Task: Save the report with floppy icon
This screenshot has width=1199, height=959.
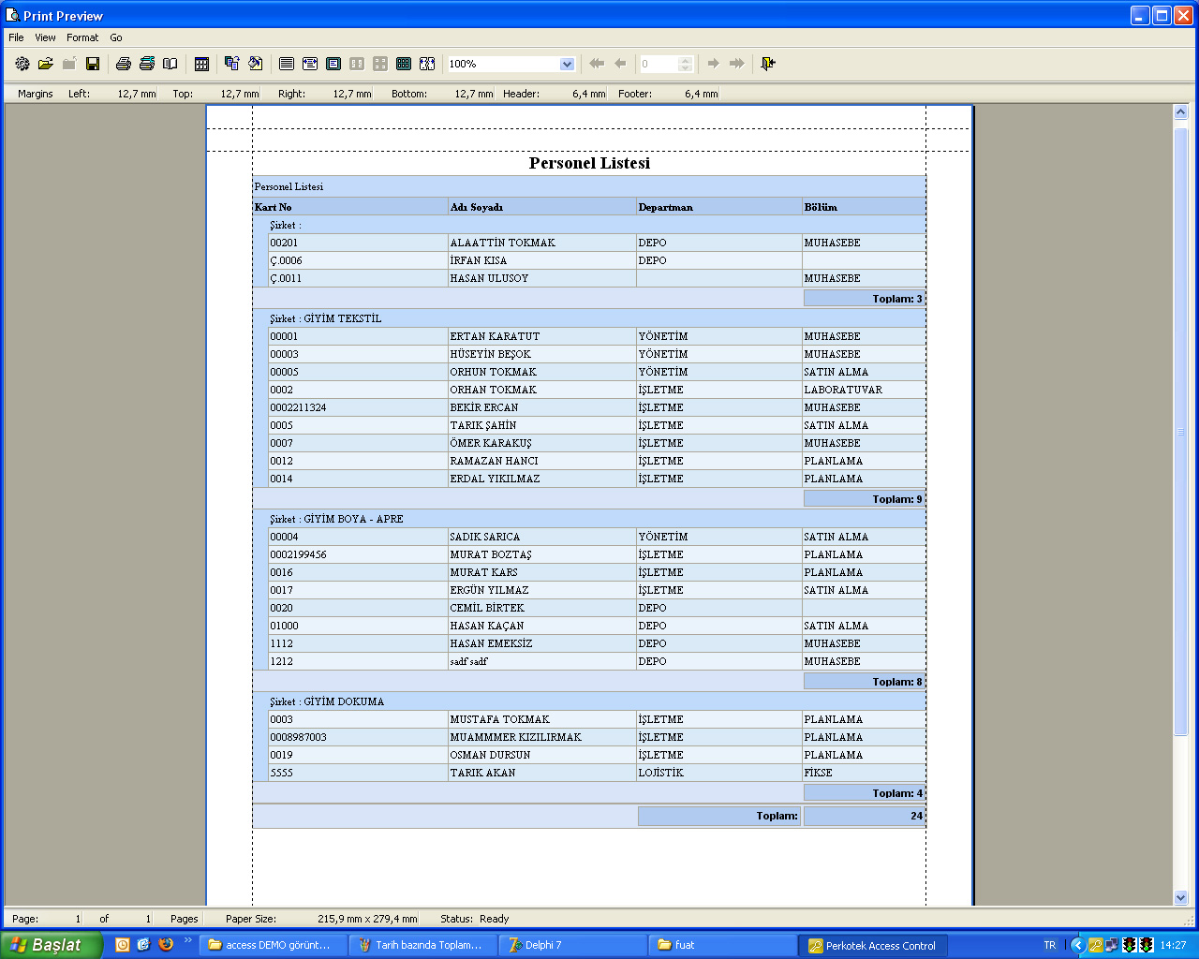Action: (93, 64)
